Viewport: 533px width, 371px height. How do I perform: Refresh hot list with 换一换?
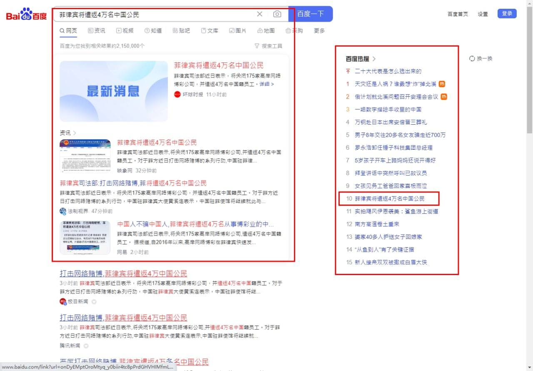coord(481,58)
